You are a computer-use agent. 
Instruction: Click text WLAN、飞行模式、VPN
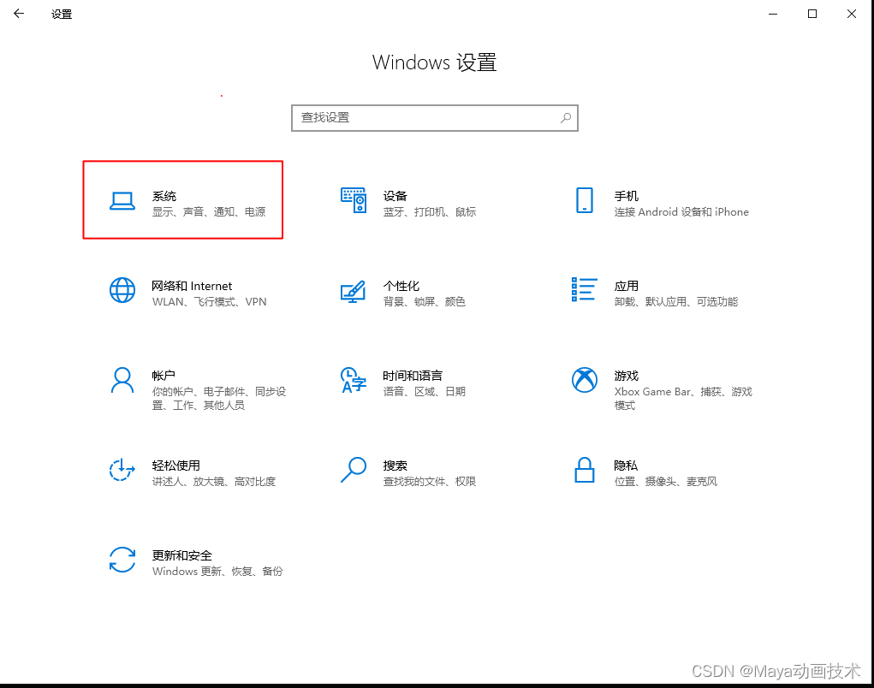coord(209,301)
